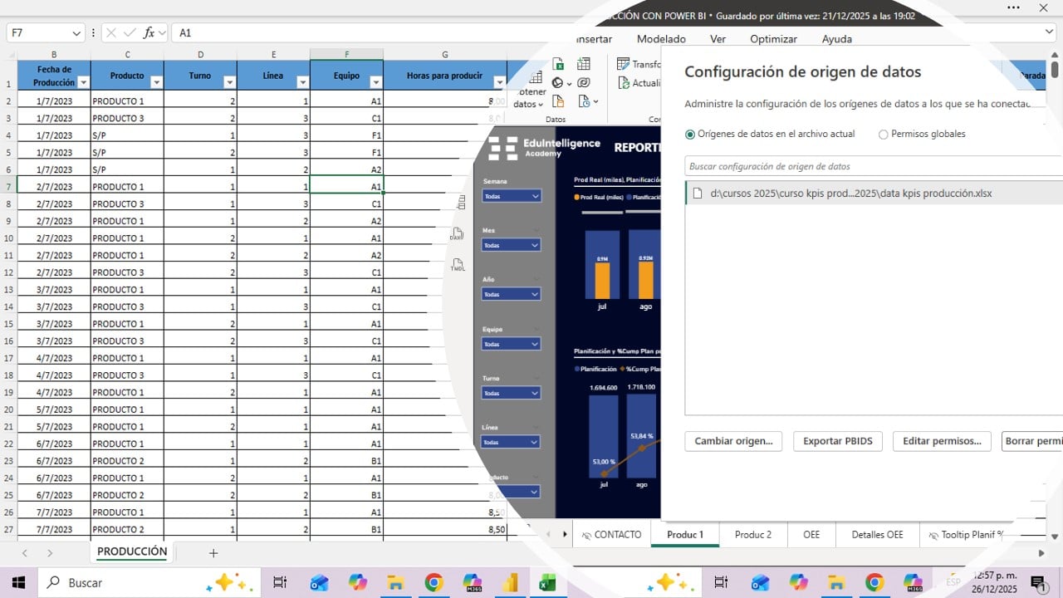Click the Excel workbook source icon

559,64
